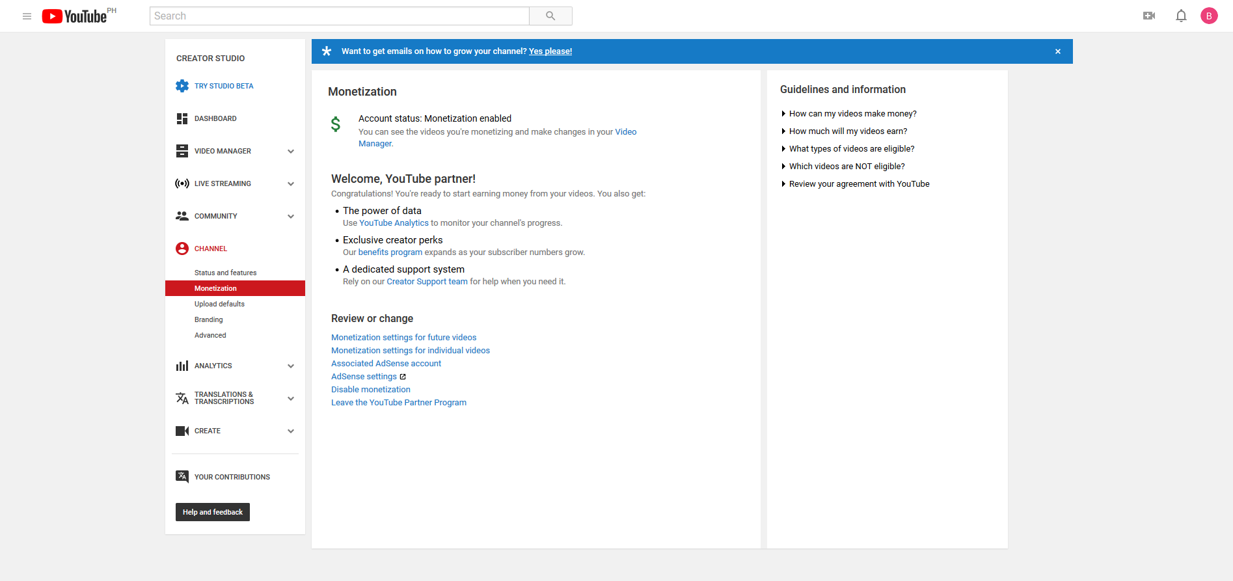Click the Dashboard grid icon
This screenshot has width=1233, height=581.
click(x=182, y=118)
